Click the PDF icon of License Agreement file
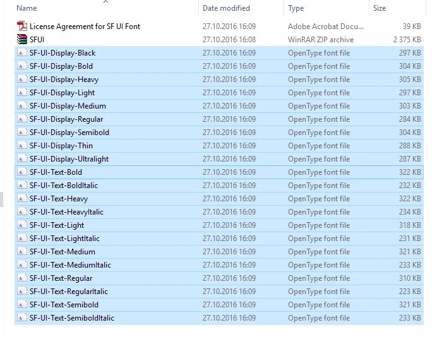 coord(22,27)
